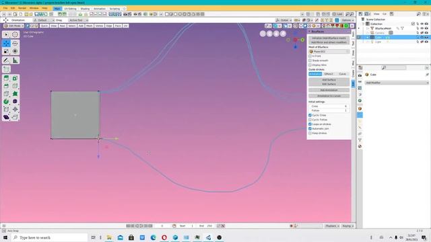The width and height of the screenshot is (431, 242).
Task: Click Annotation to curves button
Action: click(x=329, y=96)
